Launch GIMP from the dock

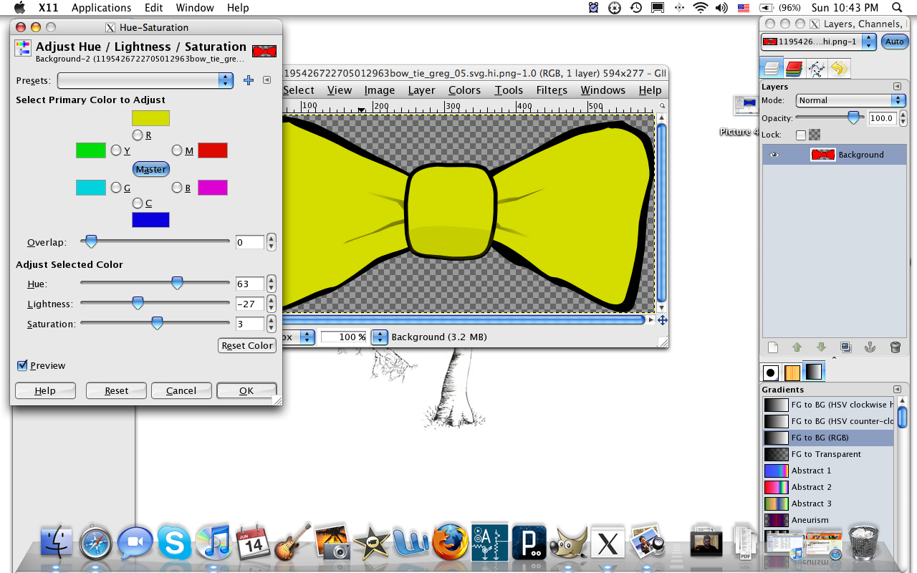point(568,543)
